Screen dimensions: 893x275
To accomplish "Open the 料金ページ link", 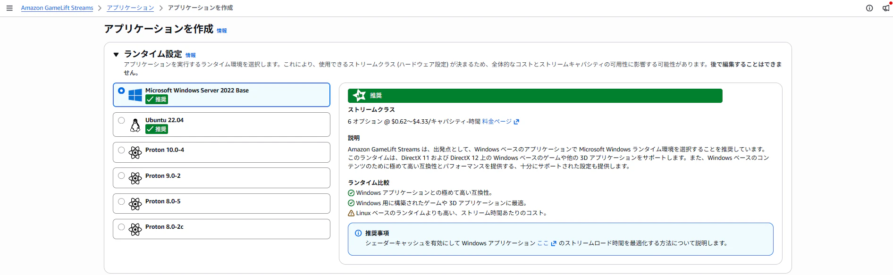I will pos(497,122).
